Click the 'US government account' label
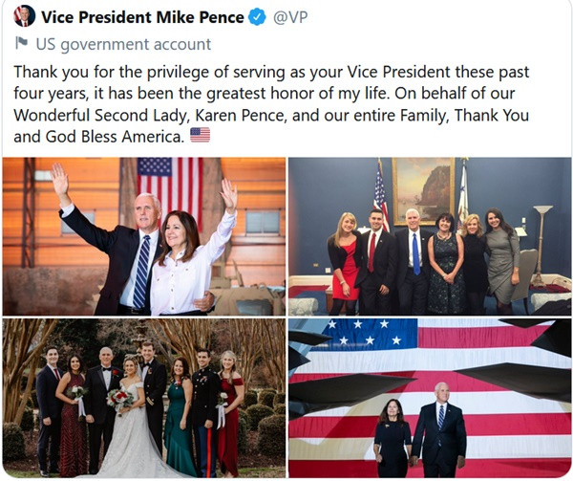The image size is (573, 481). 123,44
